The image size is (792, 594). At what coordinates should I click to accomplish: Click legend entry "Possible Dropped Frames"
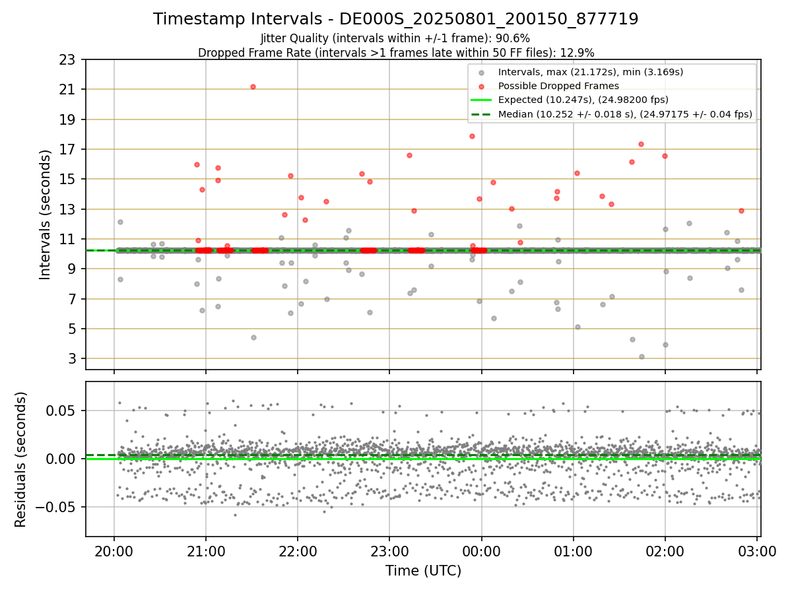click(558, 86)
